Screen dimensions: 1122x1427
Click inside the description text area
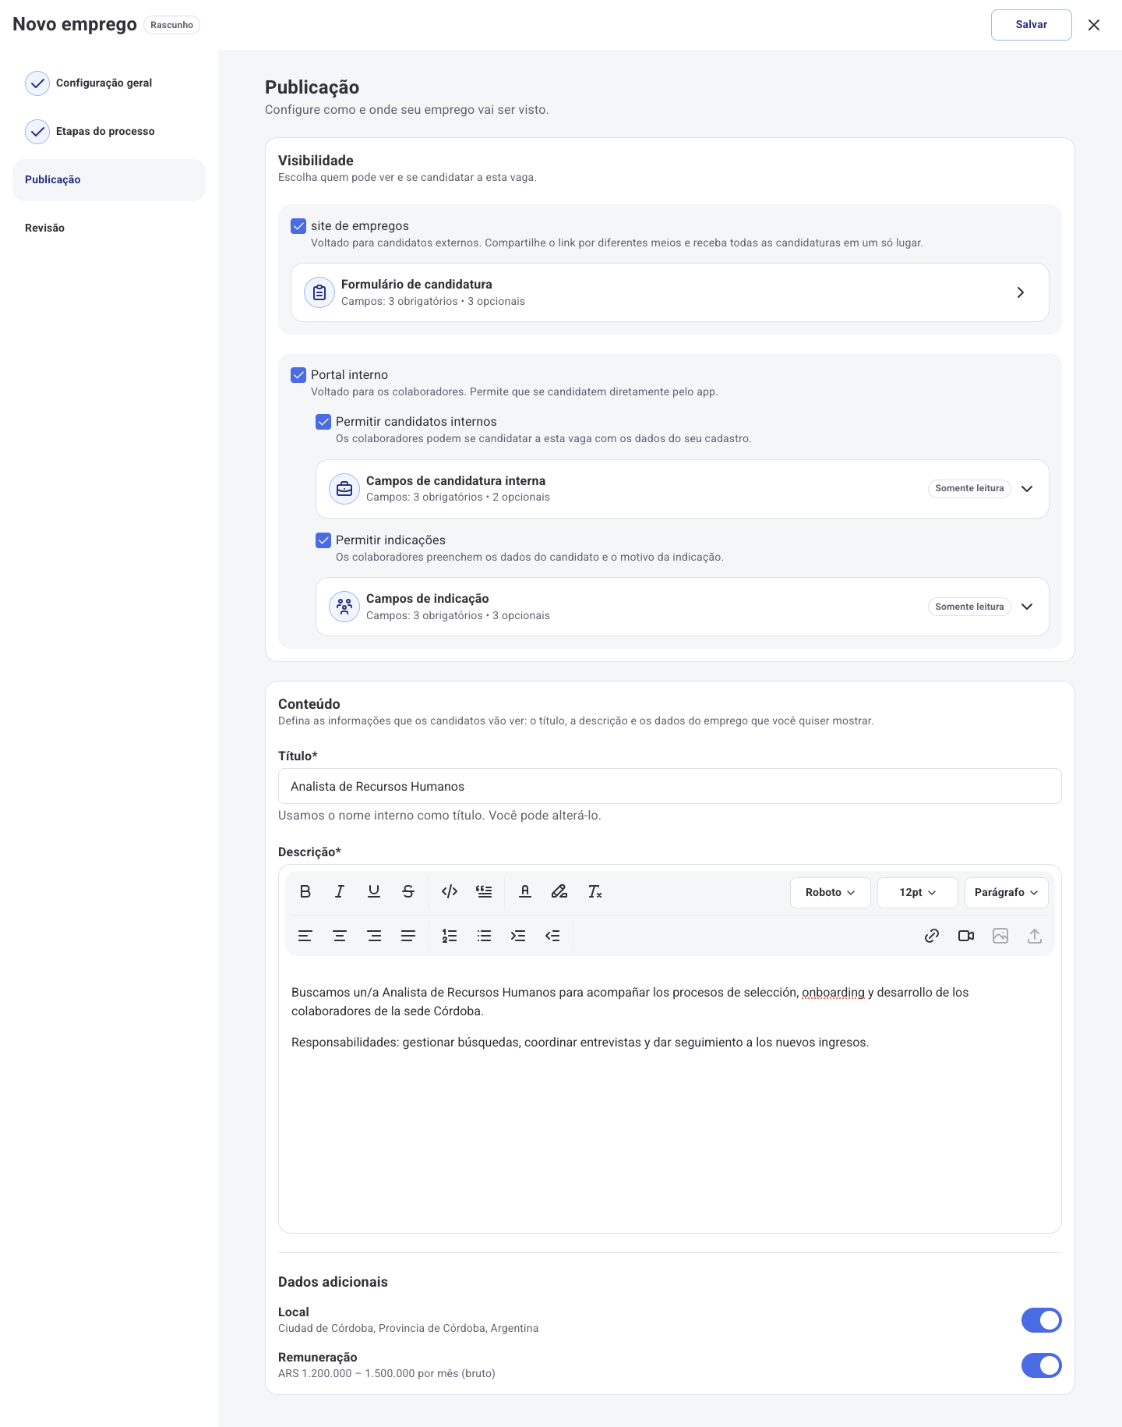click(x=670, y=1096)
